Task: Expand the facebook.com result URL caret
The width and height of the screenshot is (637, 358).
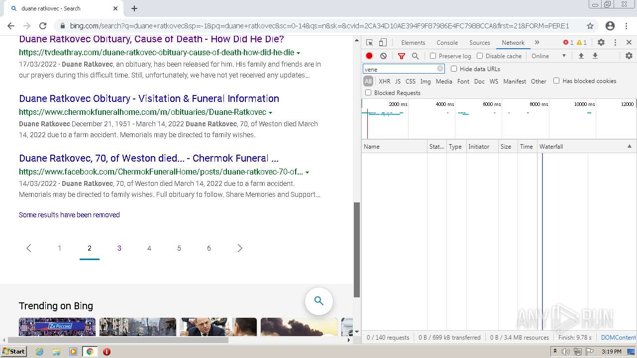Action: pyautogui.click(x=307, y=172)
